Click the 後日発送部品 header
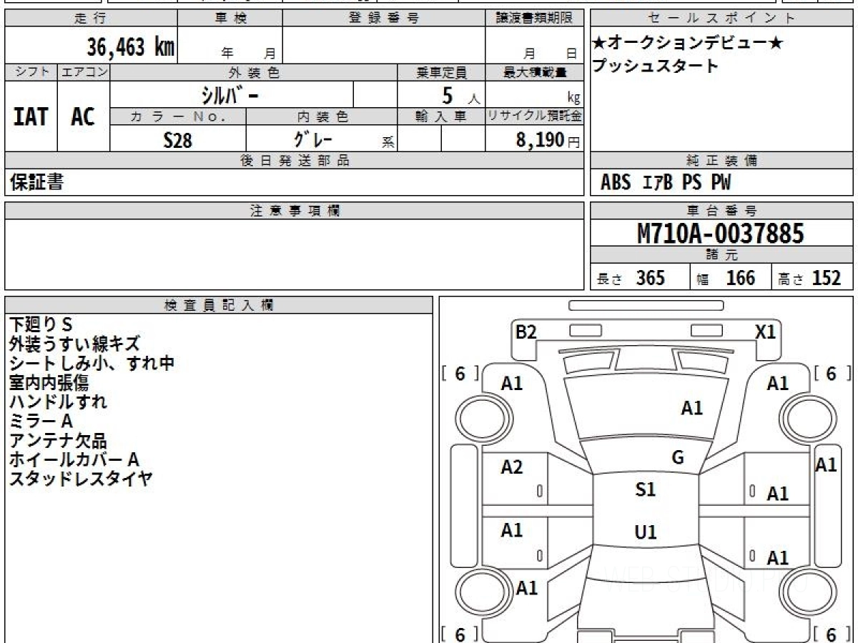 point(294,161)
